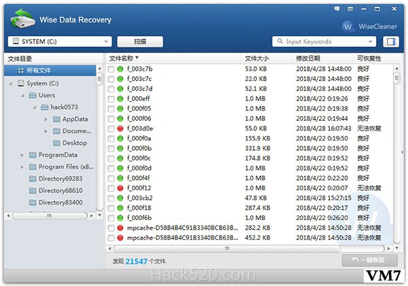
Task: Click the file list horizontal scrollbar thumb
Action: point(227,249)
